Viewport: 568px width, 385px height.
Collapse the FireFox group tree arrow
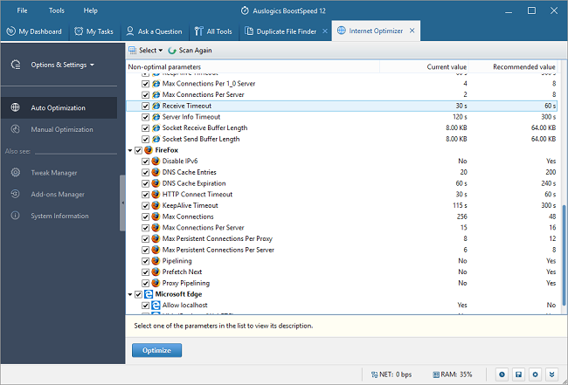(x=130, y=150)
